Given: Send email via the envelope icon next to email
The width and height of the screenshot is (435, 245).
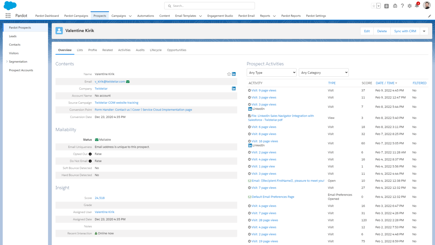Looking at the screenshot, I should tap(128, 81).
